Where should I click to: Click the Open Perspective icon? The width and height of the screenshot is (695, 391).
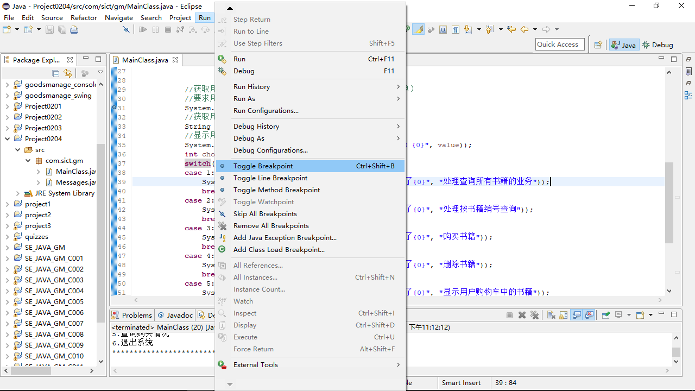coord(598,45)
